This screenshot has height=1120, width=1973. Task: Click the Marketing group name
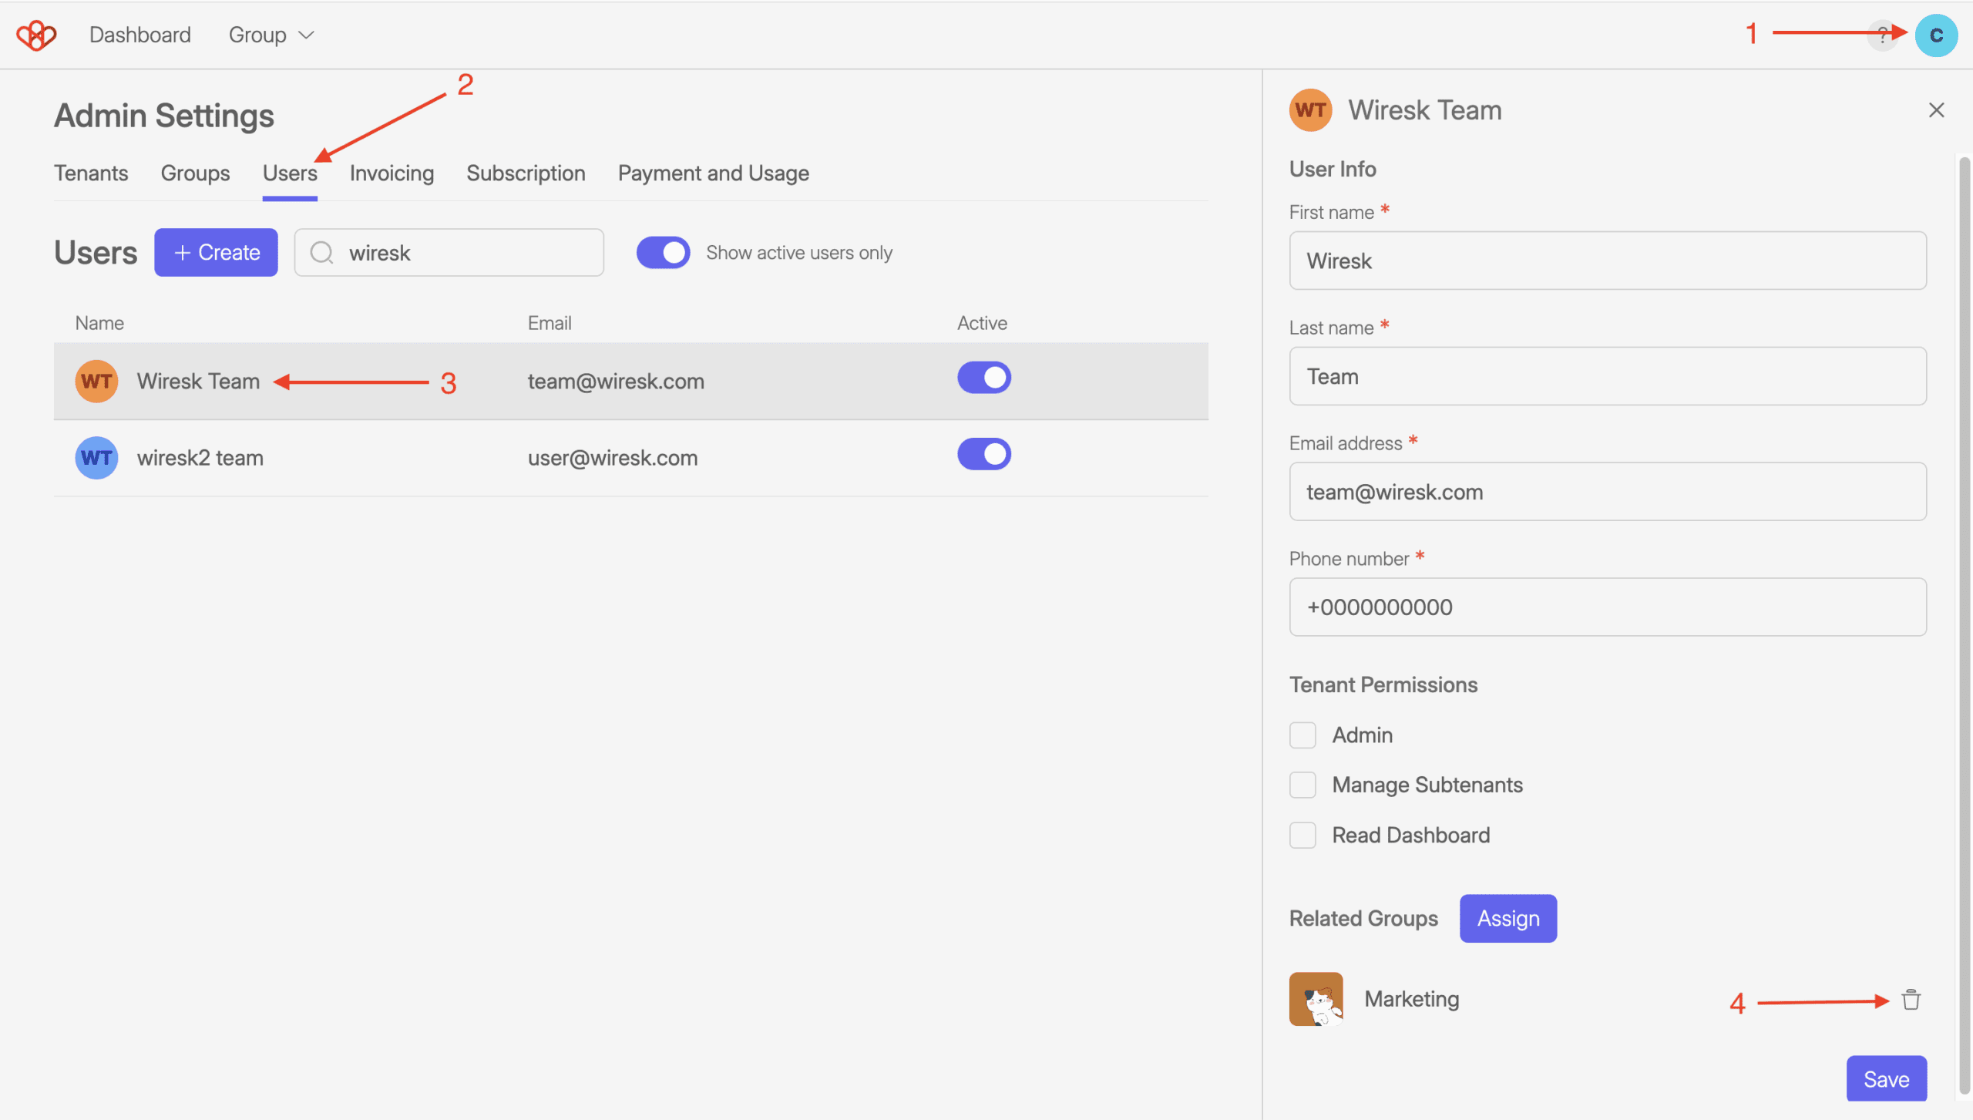pyautogui.click(x=1412, y=999)
